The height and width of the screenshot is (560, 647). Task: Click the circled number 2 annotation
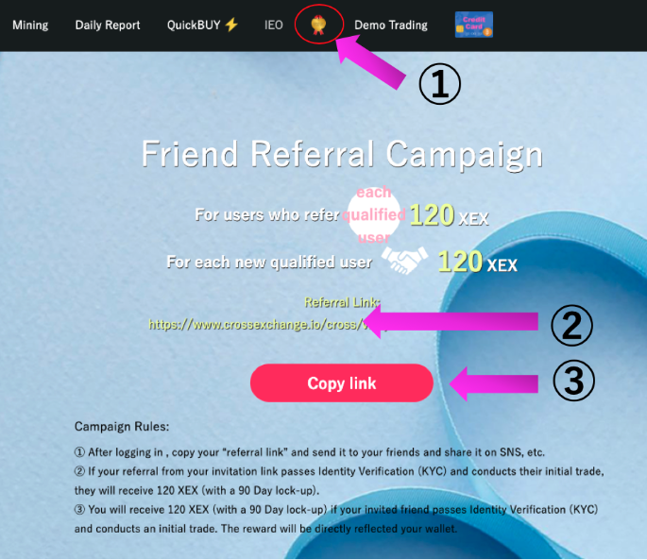[571, 325]
